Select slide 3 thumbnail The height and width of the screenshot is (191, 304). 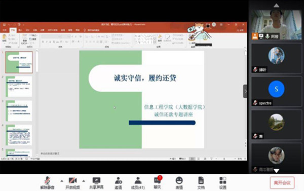pyautogui.click(x=19, y=111)
